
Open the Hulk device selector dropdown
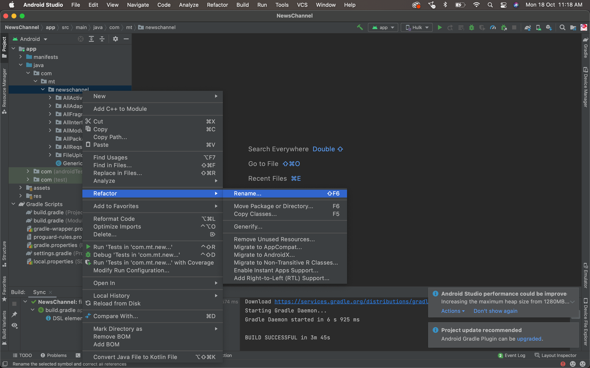point(417,28)
